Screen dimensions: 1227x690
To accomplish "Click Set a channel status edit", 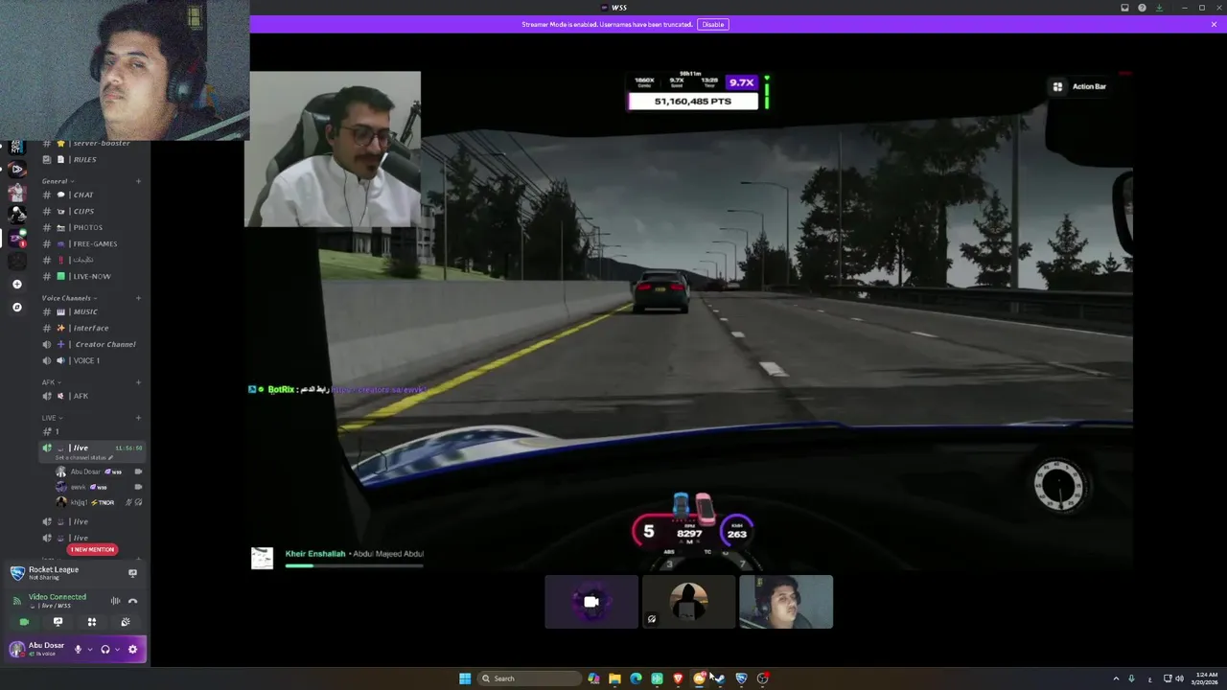I will point(83,458).
